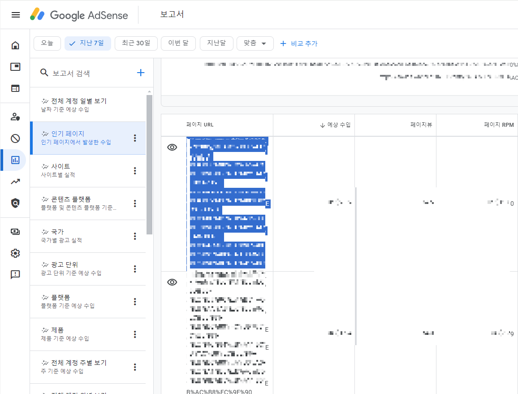
Task: Select the 오늘 date filter
Action: click(x=47, y=43)
